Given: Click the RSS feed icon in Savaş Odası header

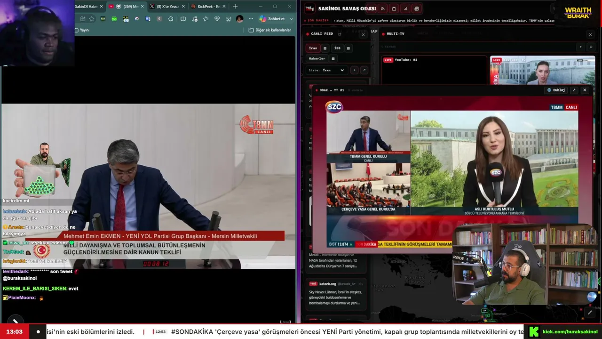Looking at the screenshot, I should (383, 8).
